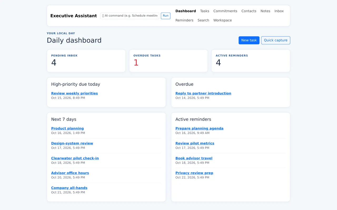Click the 'Oct 15, 2026, 8:49 PM' date

pos(68,98)
